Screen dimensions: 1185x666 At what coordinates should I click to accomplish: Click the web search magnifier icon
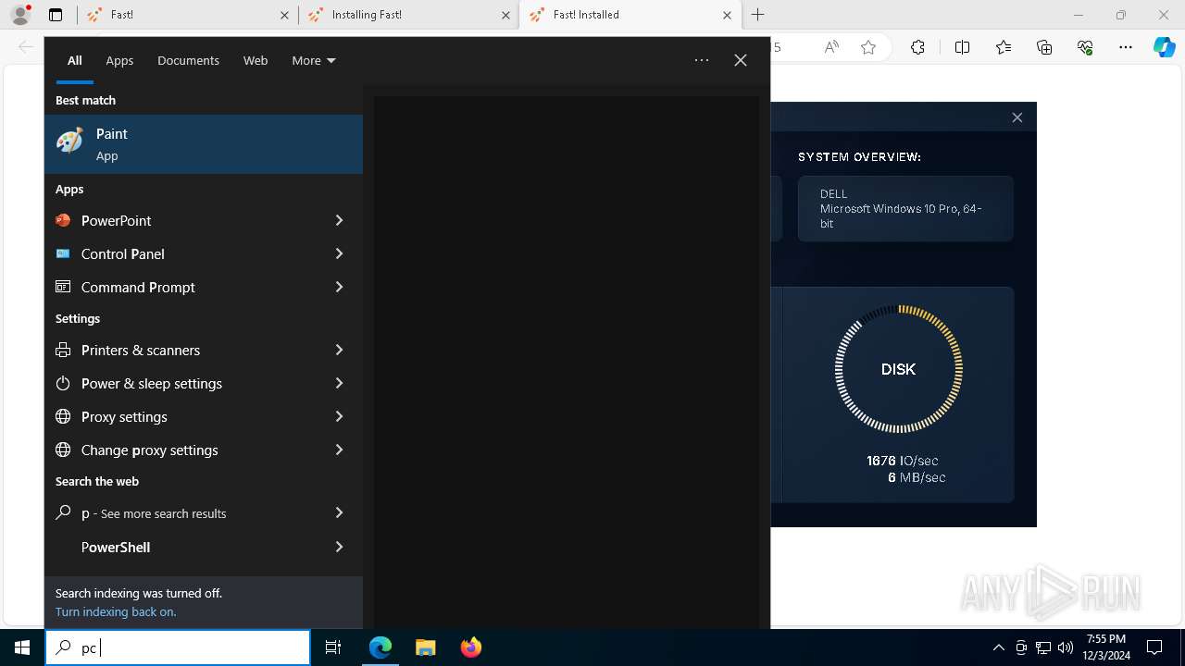coord(63,512)
